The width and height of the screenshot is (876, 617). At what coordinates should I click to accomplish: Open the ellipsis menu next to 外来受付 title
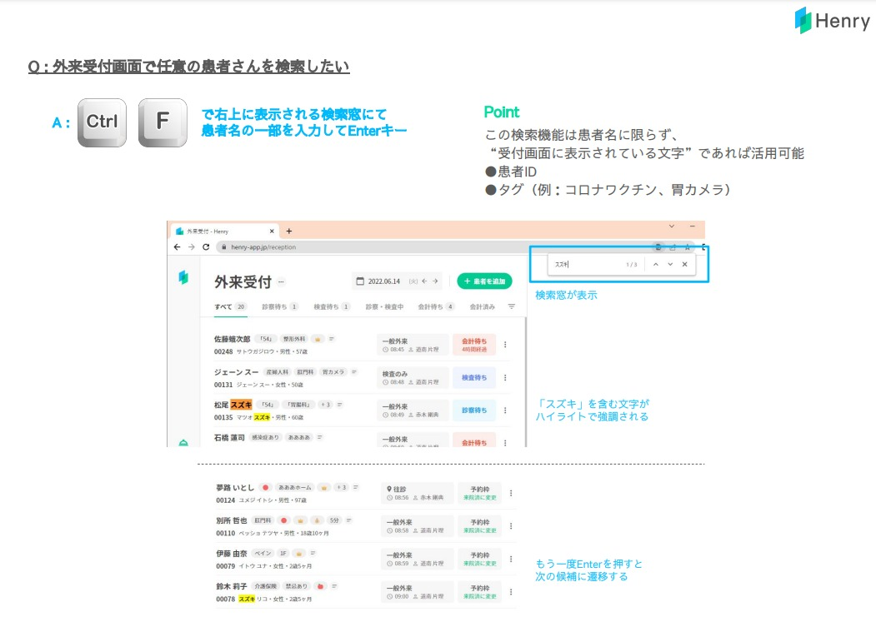(281, 281)
